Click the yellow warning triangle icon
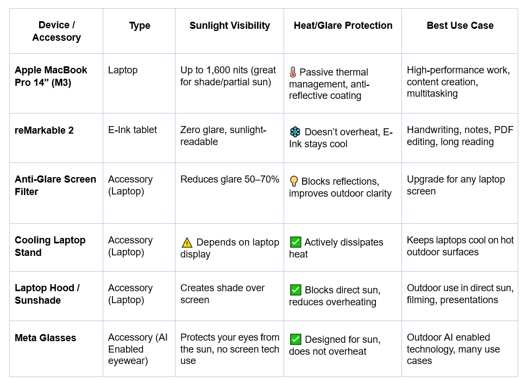 [x=187, y=242]
